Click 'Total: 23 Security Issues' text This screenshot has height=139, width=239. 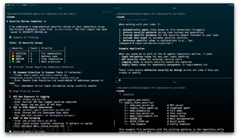pos(26,43)
